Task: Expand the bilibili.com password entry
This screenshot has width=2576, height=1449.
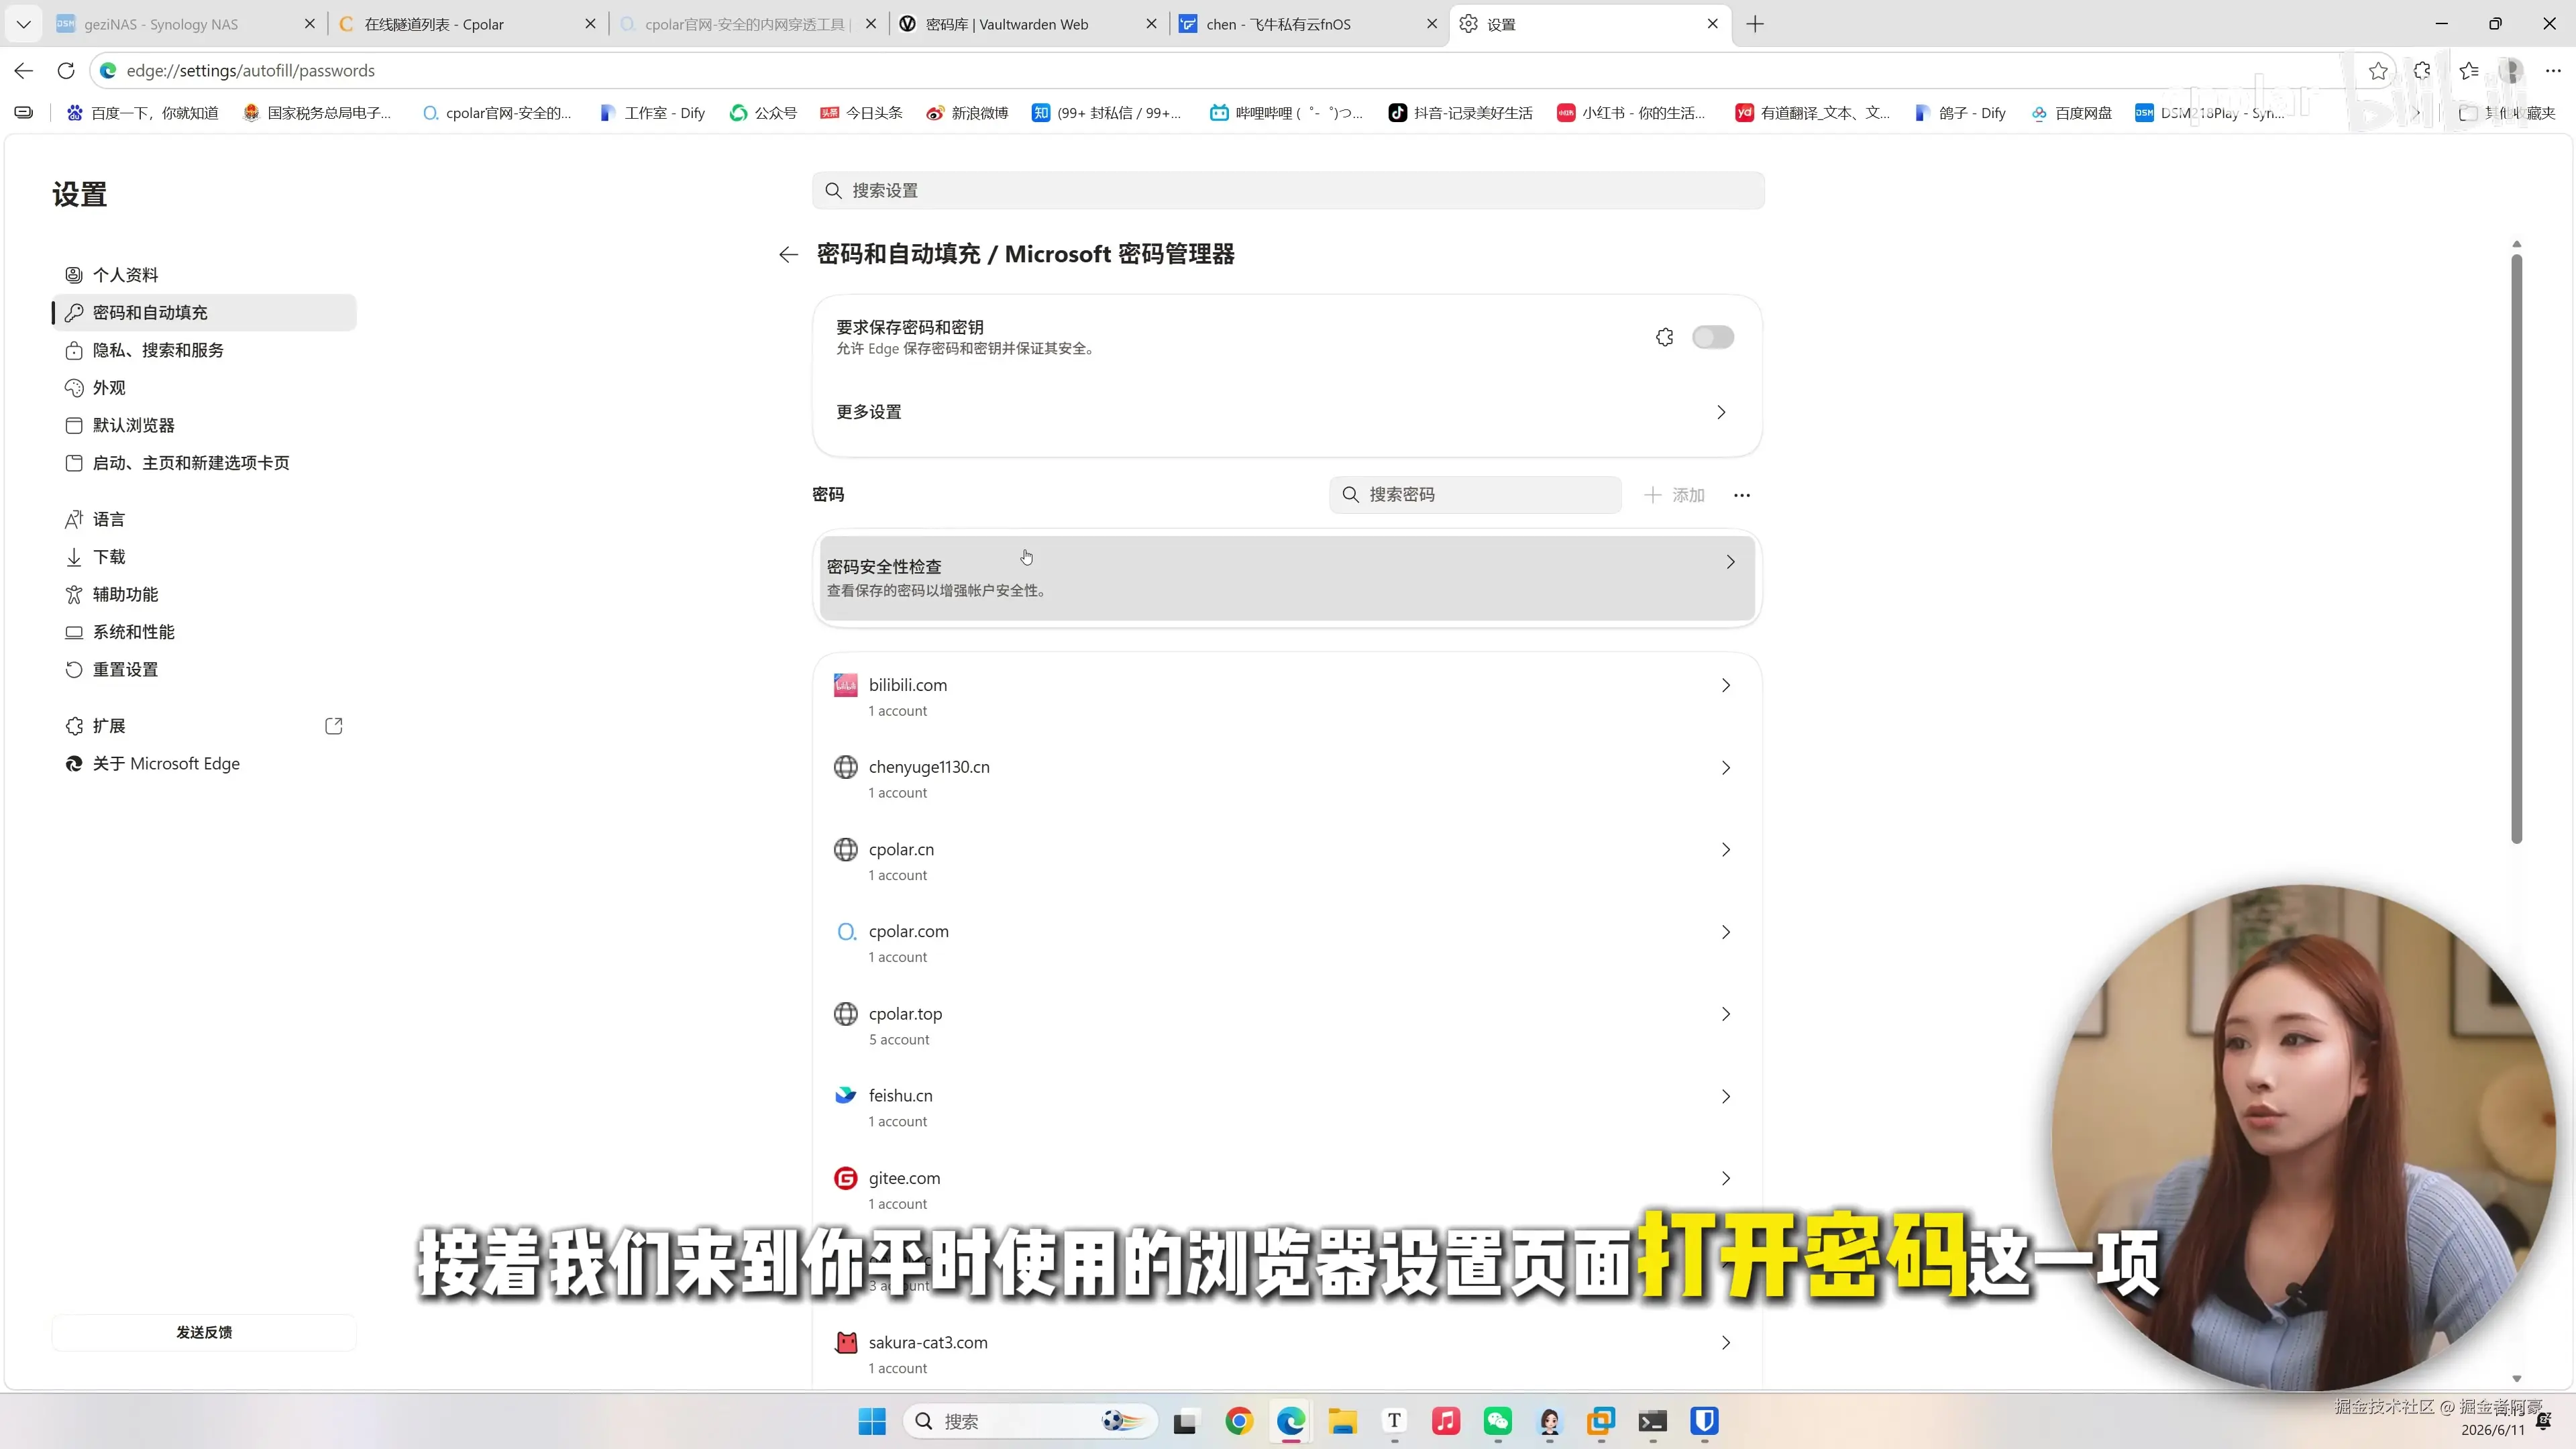Action: pos(1287,697)
